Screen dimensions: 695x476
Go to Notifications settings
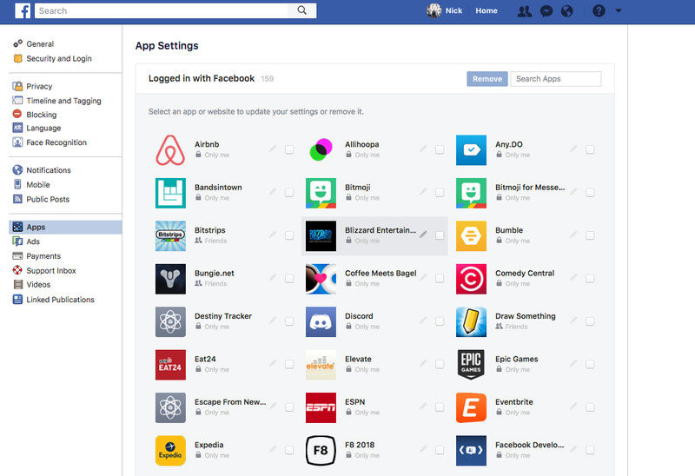(x=49, y=170)
